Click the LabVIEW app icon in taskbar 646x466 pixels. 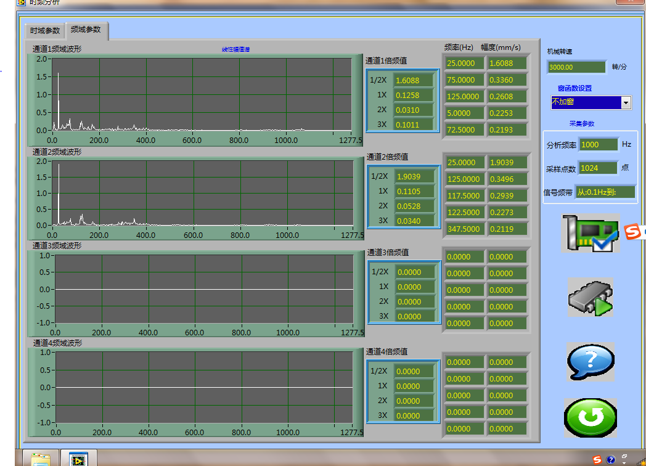point(78,459)
